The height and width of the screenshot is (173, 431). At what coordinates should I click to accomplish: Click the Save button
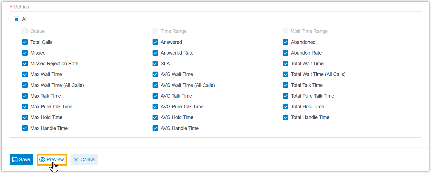tap(21, 160)
